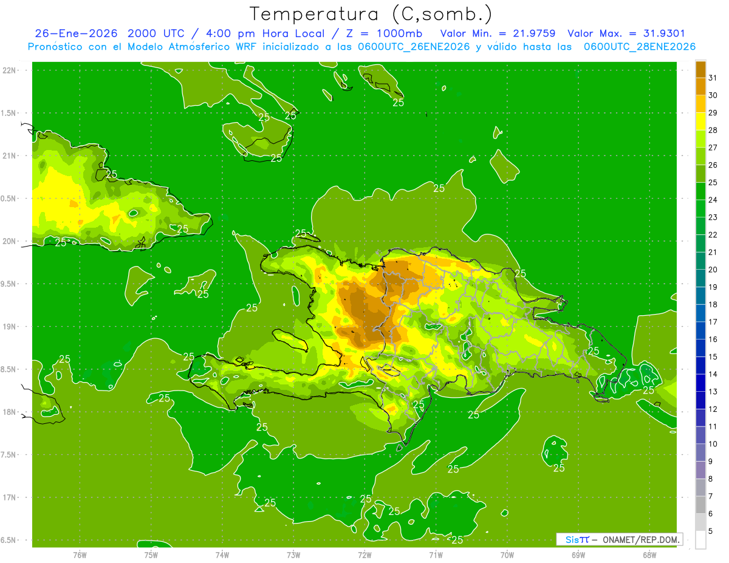Image resolution: width=729 pixels, height=563 pixels.
Task: Pick the gray swatch between 6 and 7
Action: point(700,505)
